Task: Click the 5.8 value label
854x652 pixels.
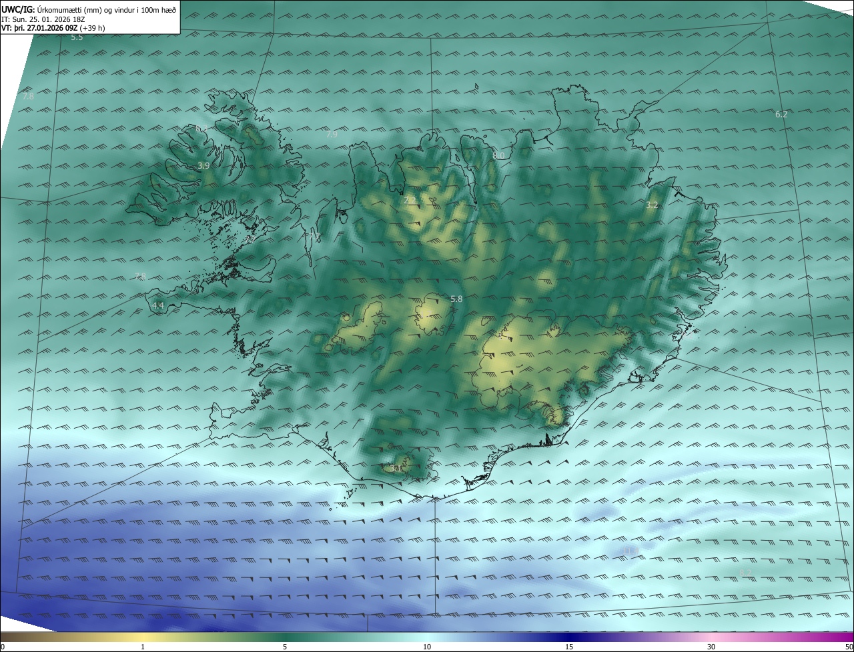Action: [x=456, y=299]
